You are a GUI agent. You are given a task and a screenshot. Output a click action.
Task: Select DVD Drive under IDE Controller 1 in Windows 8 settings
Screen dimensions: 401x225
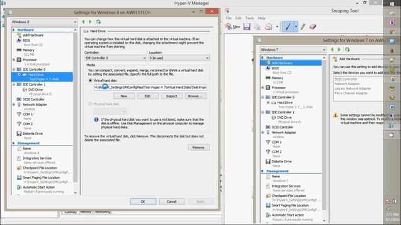[36, 89]
